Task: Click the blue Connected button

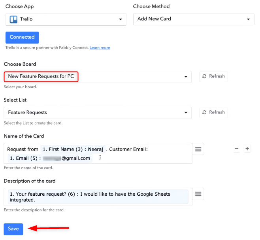Action: pyautogui.click(x=22, y=38)
